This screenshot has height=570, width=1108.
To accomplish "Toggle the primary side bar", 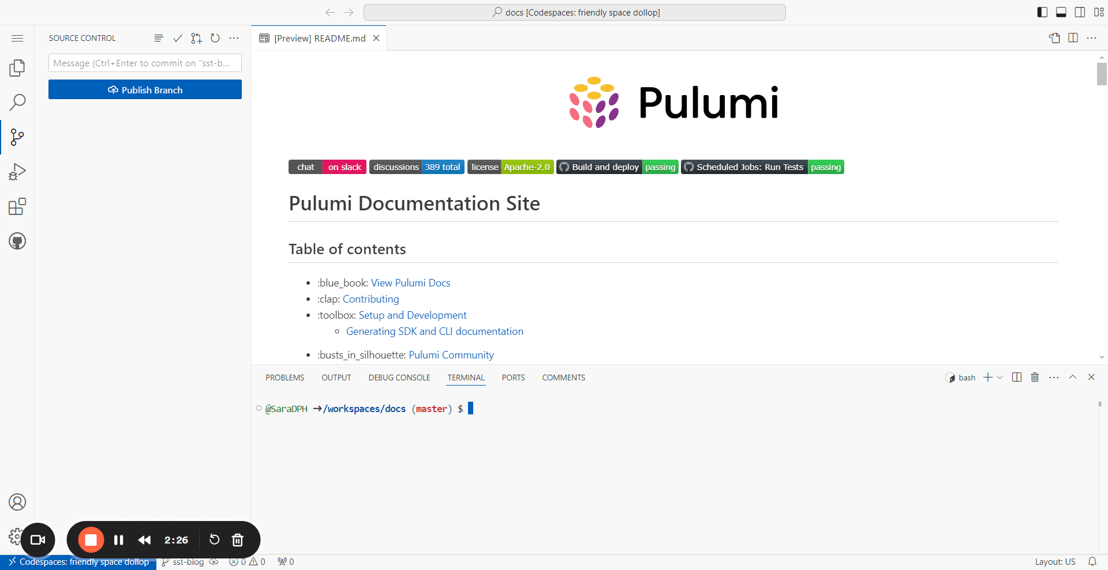I will 1042,12.
